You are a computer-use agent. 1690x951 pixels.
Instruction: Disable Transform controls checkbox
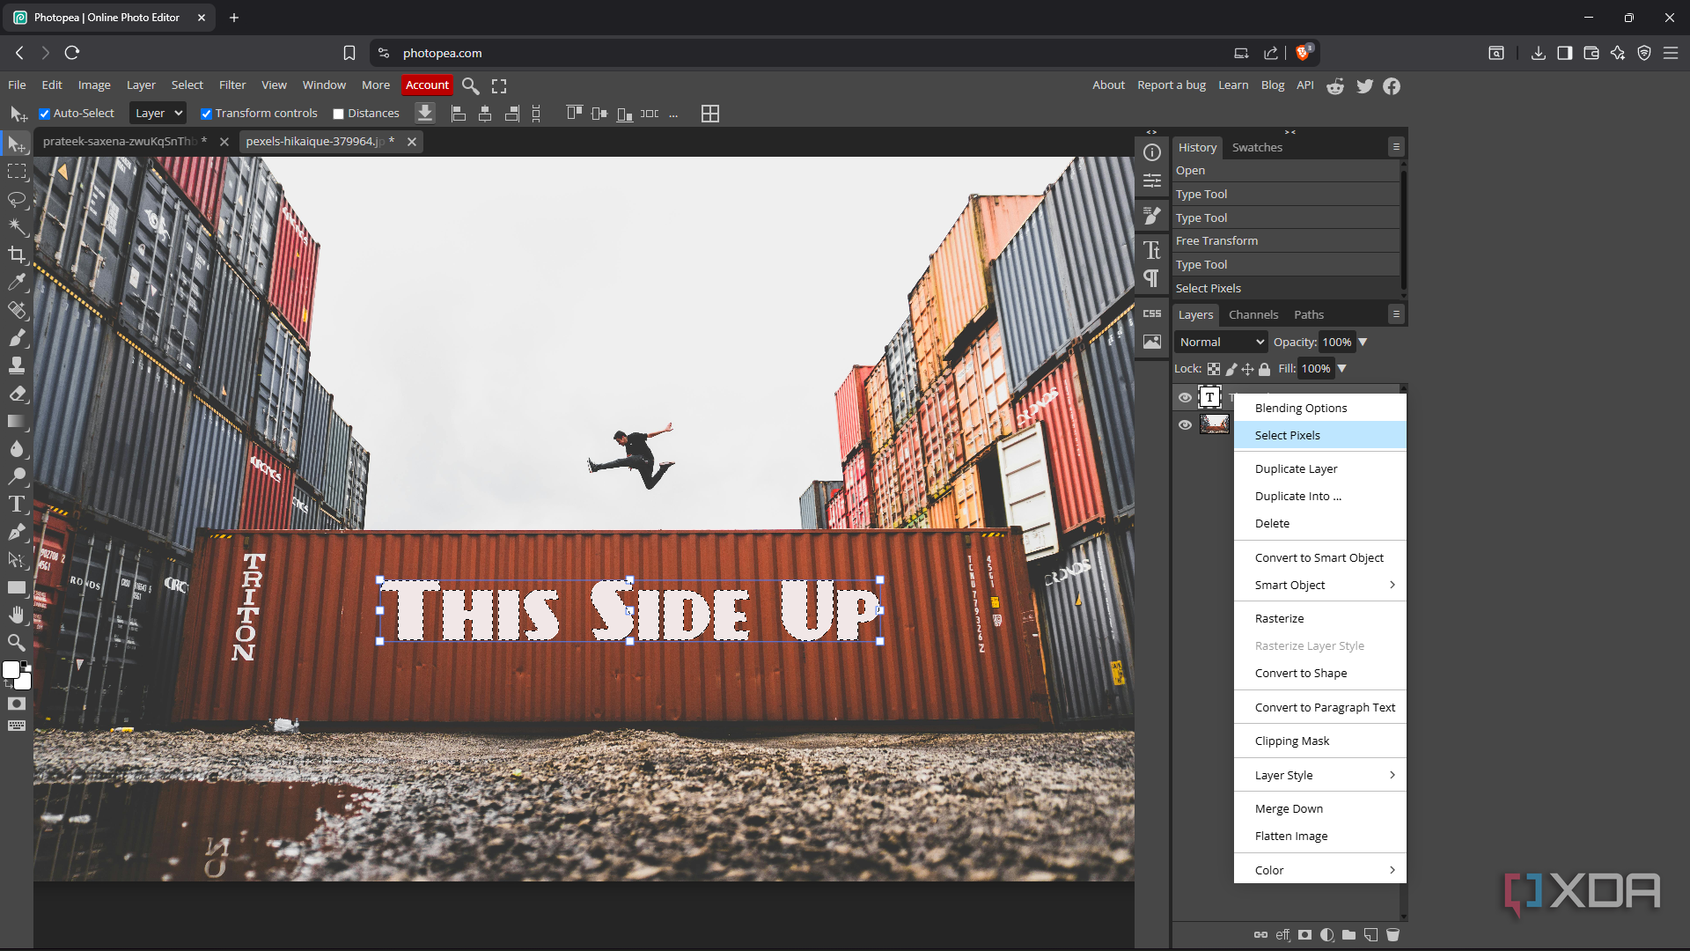206,114
